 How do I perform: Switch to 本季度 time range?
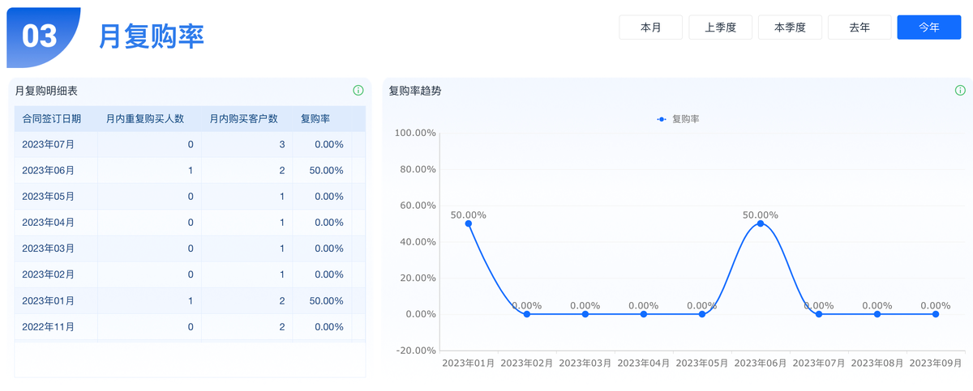(x=790, y=28)
